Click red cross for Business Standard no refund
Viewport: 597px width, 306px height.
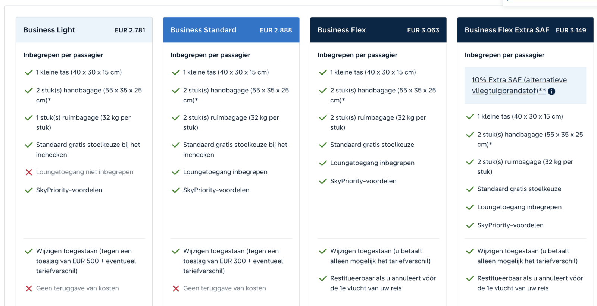176,288
